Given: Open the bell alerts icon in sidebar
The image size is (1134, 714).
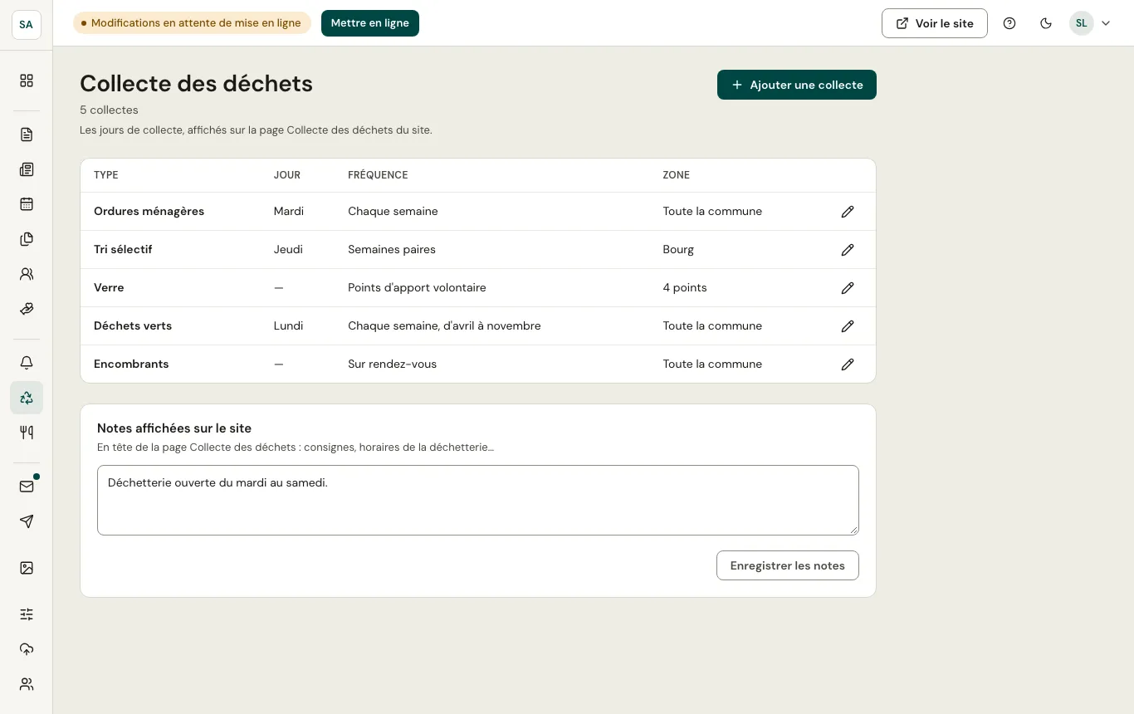Looking at the screenshot, I should point(27,363).
